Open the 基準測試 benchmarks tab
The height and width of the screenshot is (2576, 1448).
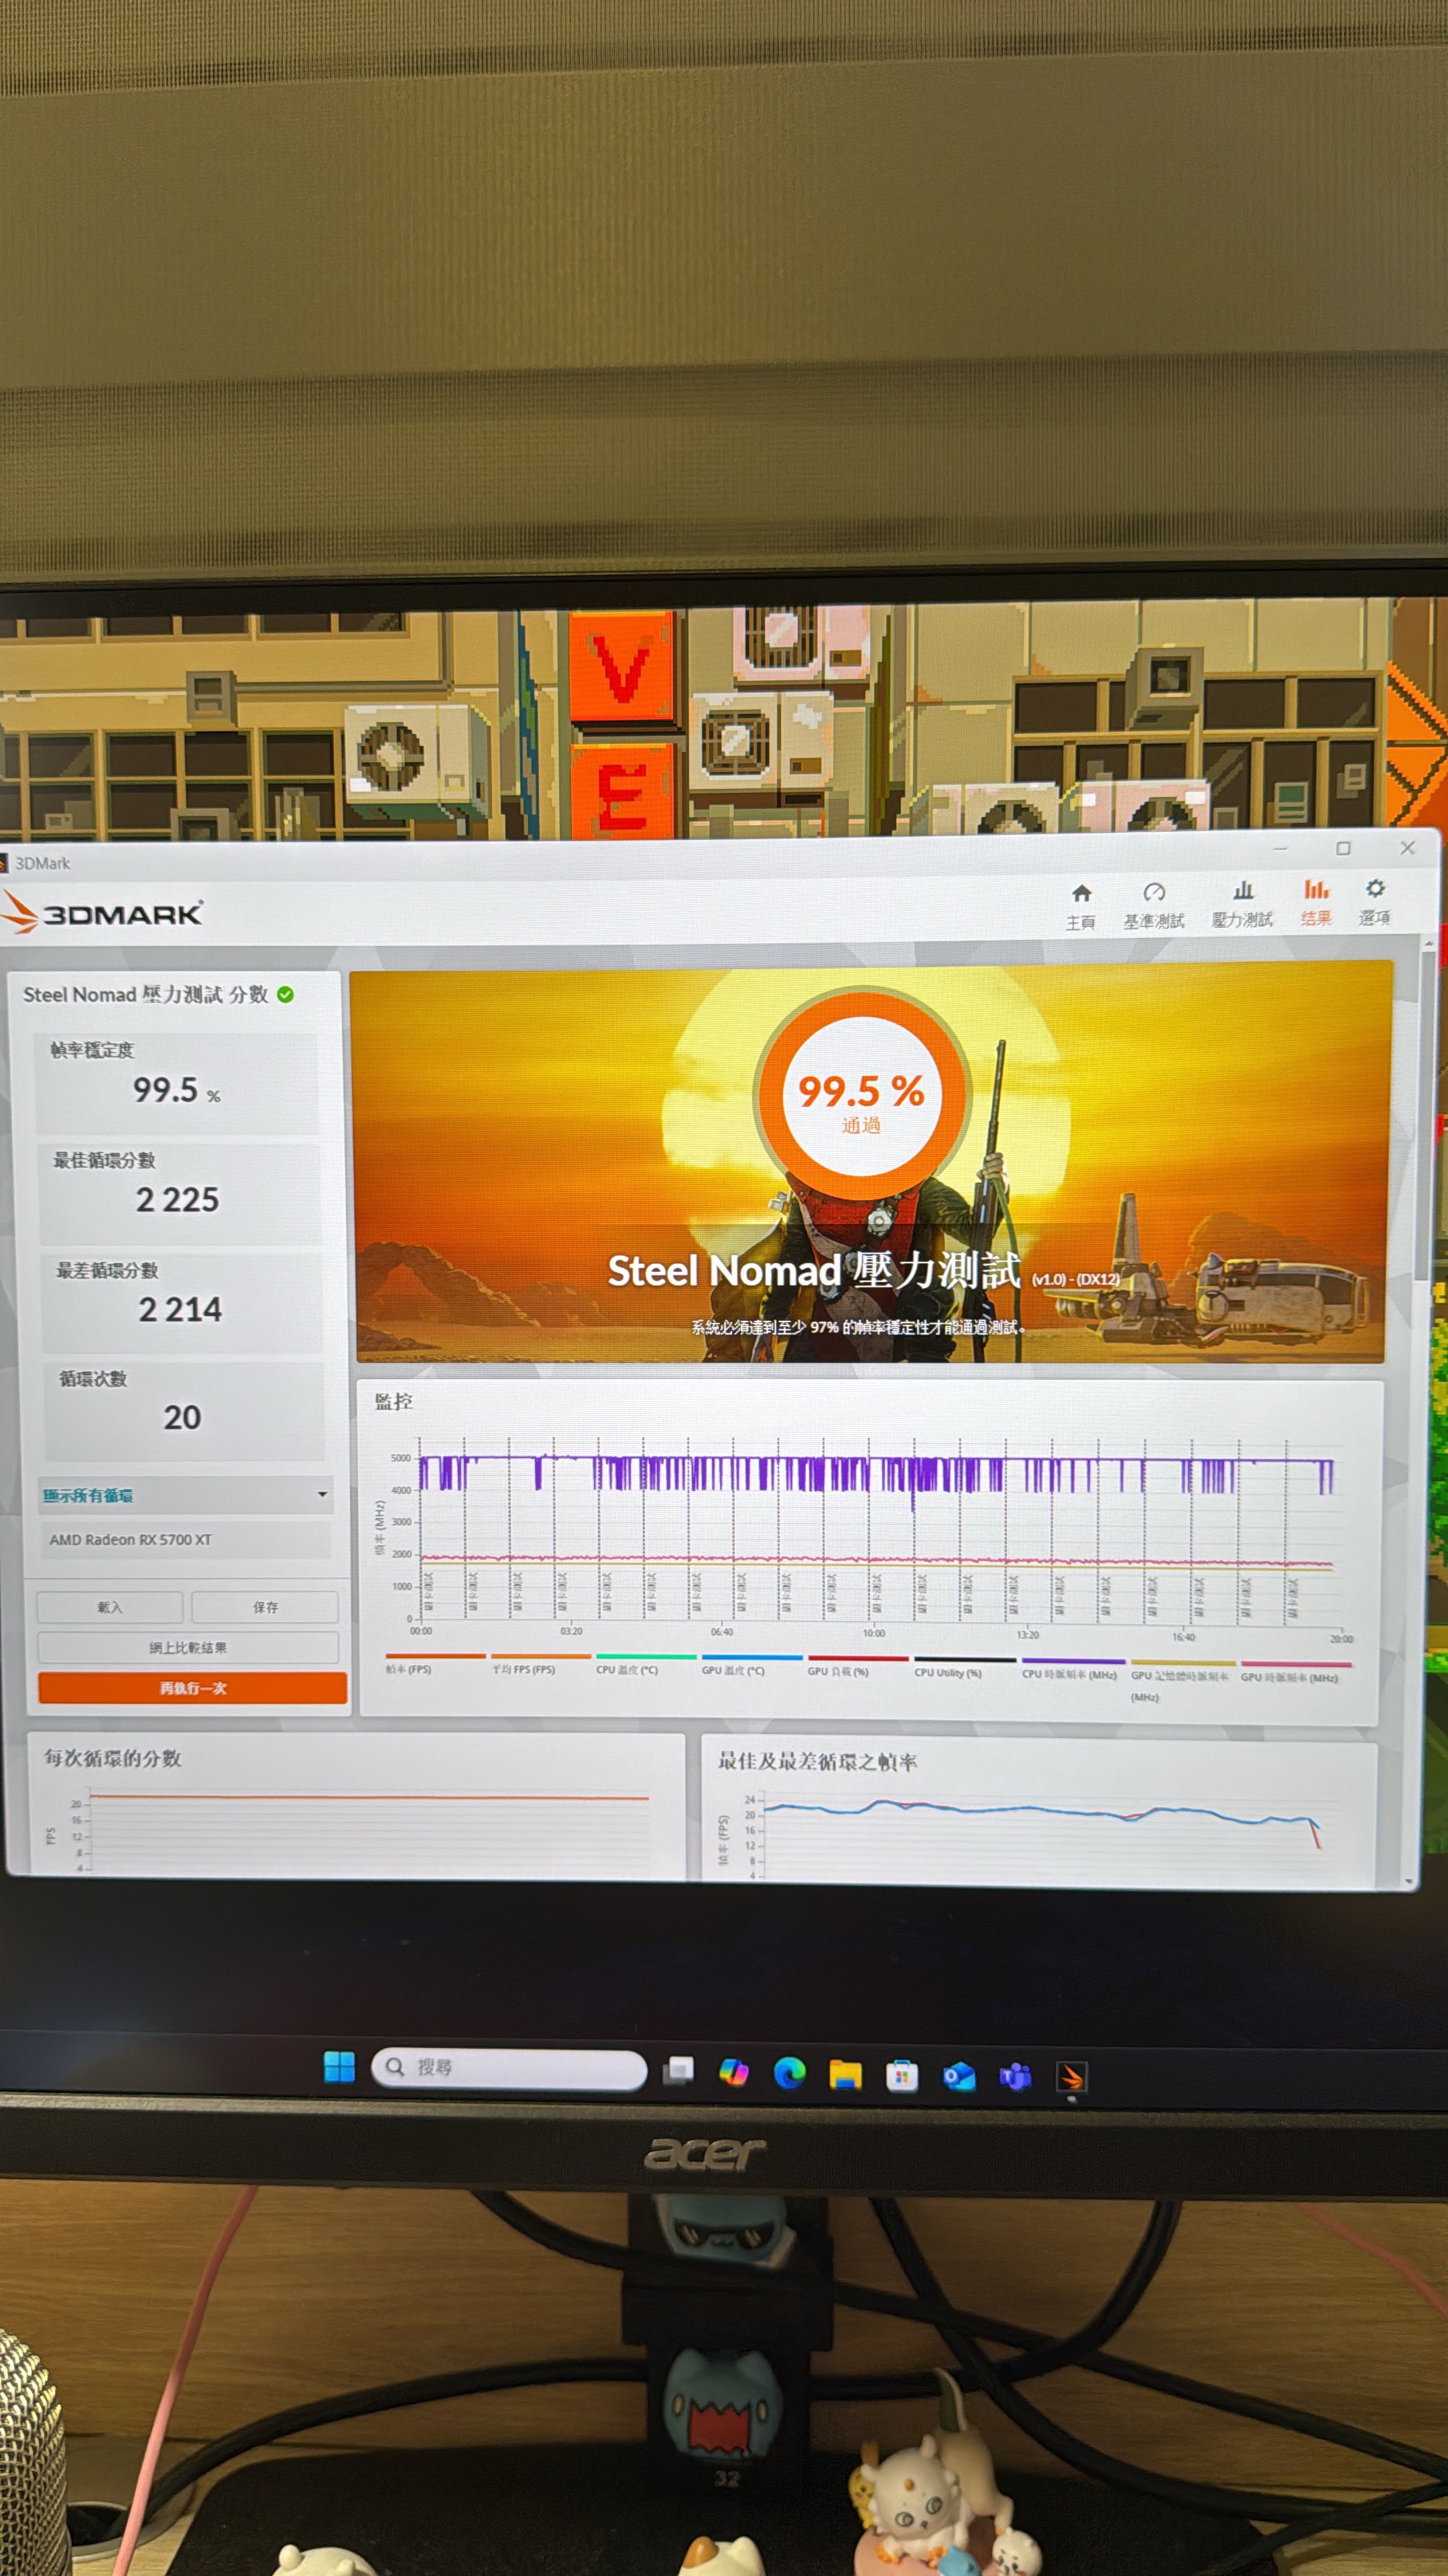click(1153, 906)
